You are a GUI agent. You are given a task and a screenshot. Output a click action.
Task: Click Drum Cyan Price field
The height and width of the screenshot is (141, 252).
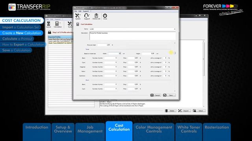[x=133, y=89]
